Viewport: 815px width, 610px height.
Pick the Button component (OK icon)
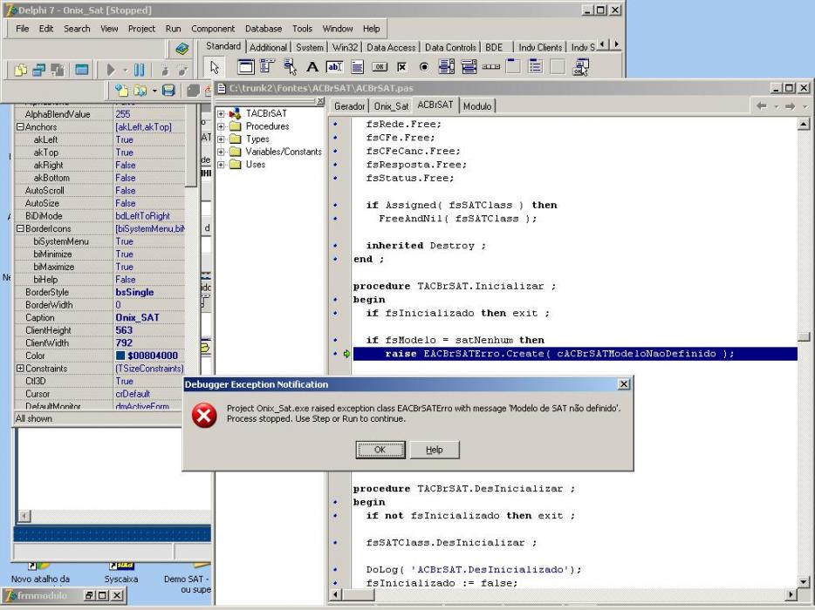380,67
